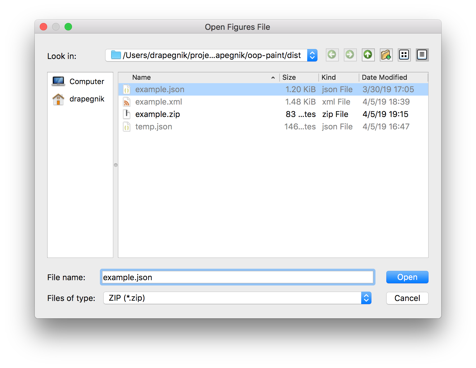Click the zip File kind cell

coord(335,114)
